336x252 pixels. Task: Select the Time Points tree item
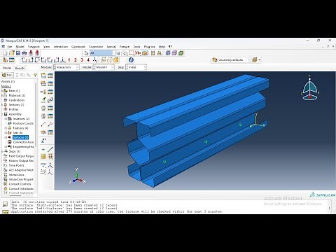point(16,165)
